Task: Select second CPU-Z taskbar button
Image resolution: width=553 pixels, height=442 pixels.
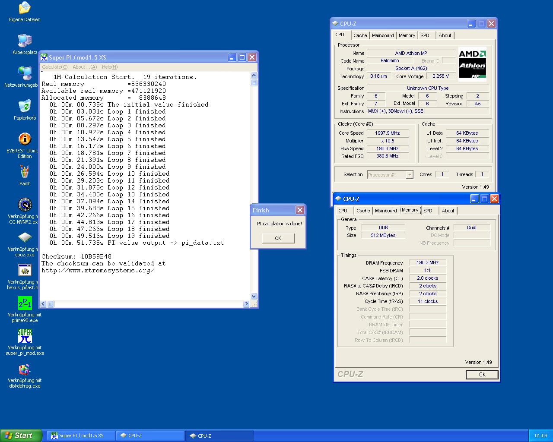Action: point(220,436)
